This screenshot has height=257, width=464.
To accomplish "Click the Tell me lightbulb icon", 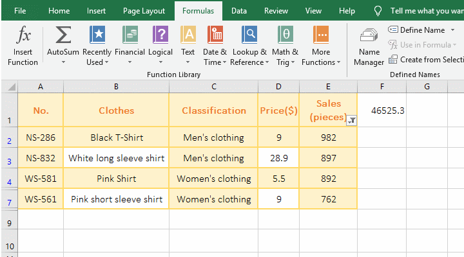I will (378, 11).
